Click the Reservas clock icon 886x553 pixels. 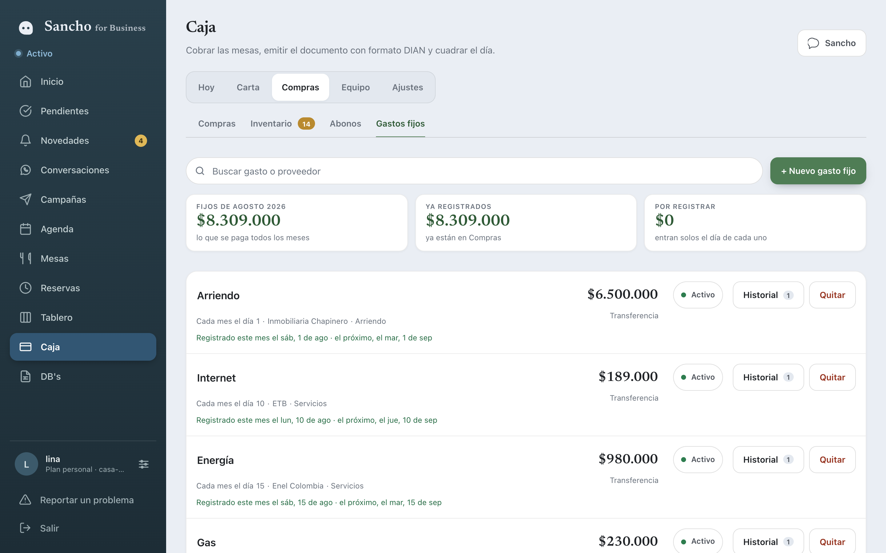click(25, 288)
